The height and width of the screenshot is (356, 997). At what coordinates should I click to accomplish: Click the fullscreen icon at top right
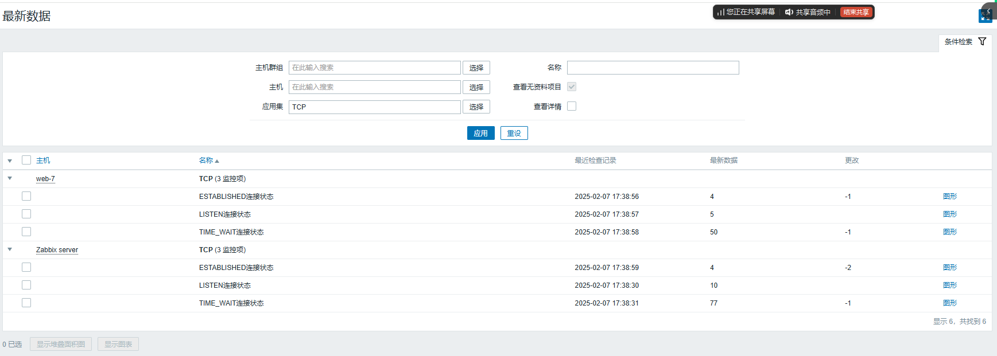tap(985, 16)
